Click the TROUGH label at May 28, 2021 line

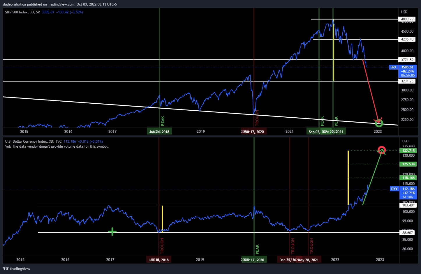point(311,246)
